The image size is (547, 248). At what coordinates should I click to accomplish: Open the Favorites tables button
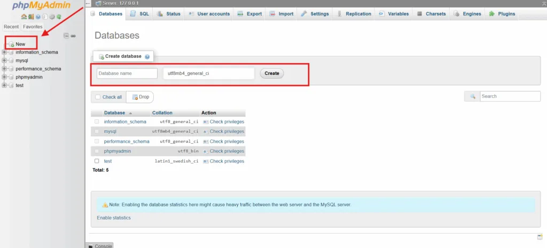[x=33, y=27]
